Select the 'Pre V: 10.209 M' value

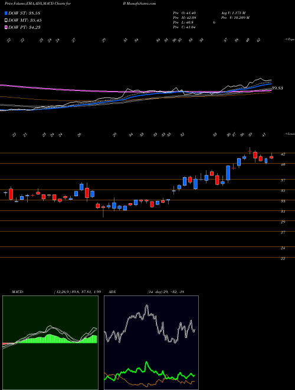click(x=235, y=18)
